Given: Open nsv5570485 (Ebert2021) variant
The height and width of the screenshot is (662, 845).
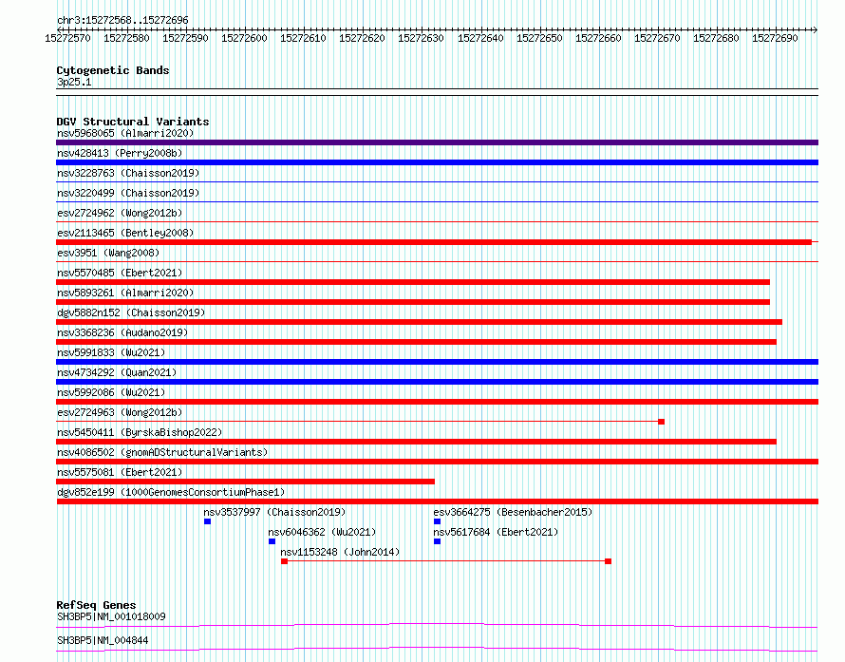Looking at the screenshot, I should 120,273.
